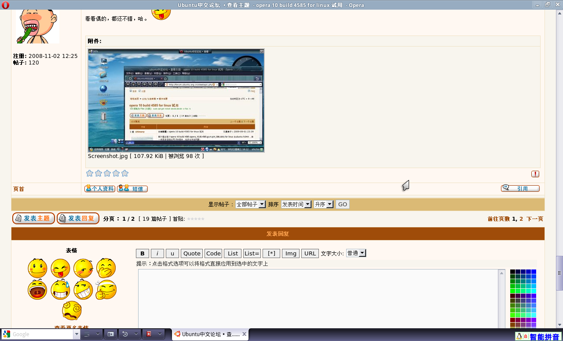
Task: Insert the sparkling-teeth smirk emoticon
Action: coord(83,290)
